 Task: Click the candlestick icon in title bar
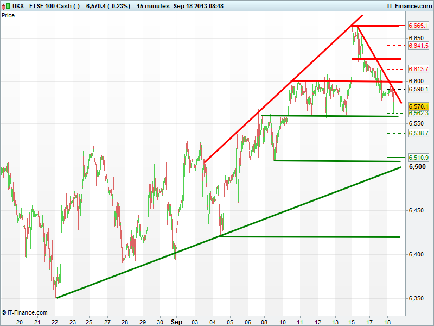(6, 5)
